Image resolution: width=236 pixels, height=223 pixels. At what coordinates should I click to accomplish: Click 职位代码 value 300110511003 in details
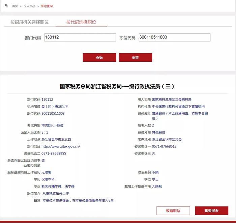pyautogui.click(x=53, y=114)
